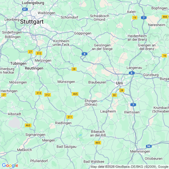This screenshot has width=169, height=169.
Task: Click the A96 shield near Memmingen
Action: 149,146
